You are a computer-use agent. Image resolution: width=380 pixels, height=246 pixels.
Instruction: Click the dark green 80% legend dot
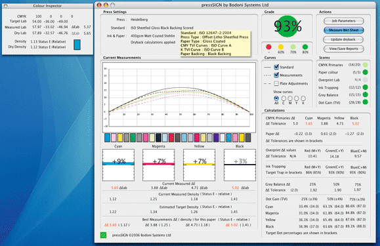pyautogui.click(x=305, y=47)
